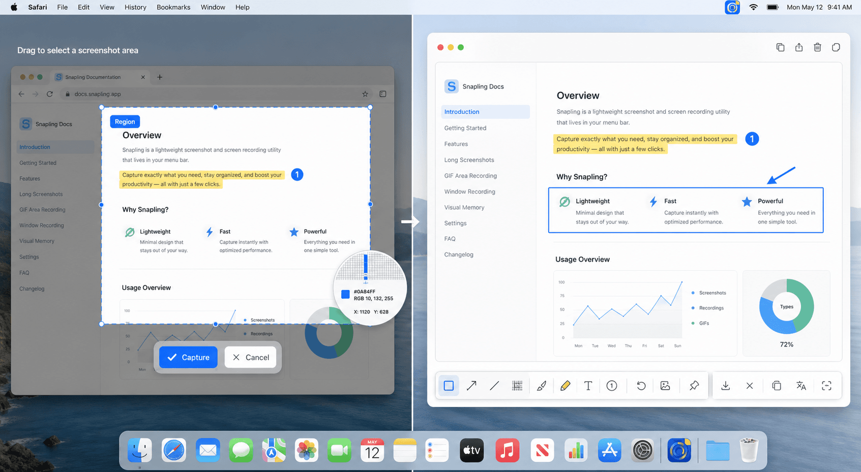Screen dimensions: 861x472
Task: Confirm the selection with the Capture button
Action: tap(188, 357)
